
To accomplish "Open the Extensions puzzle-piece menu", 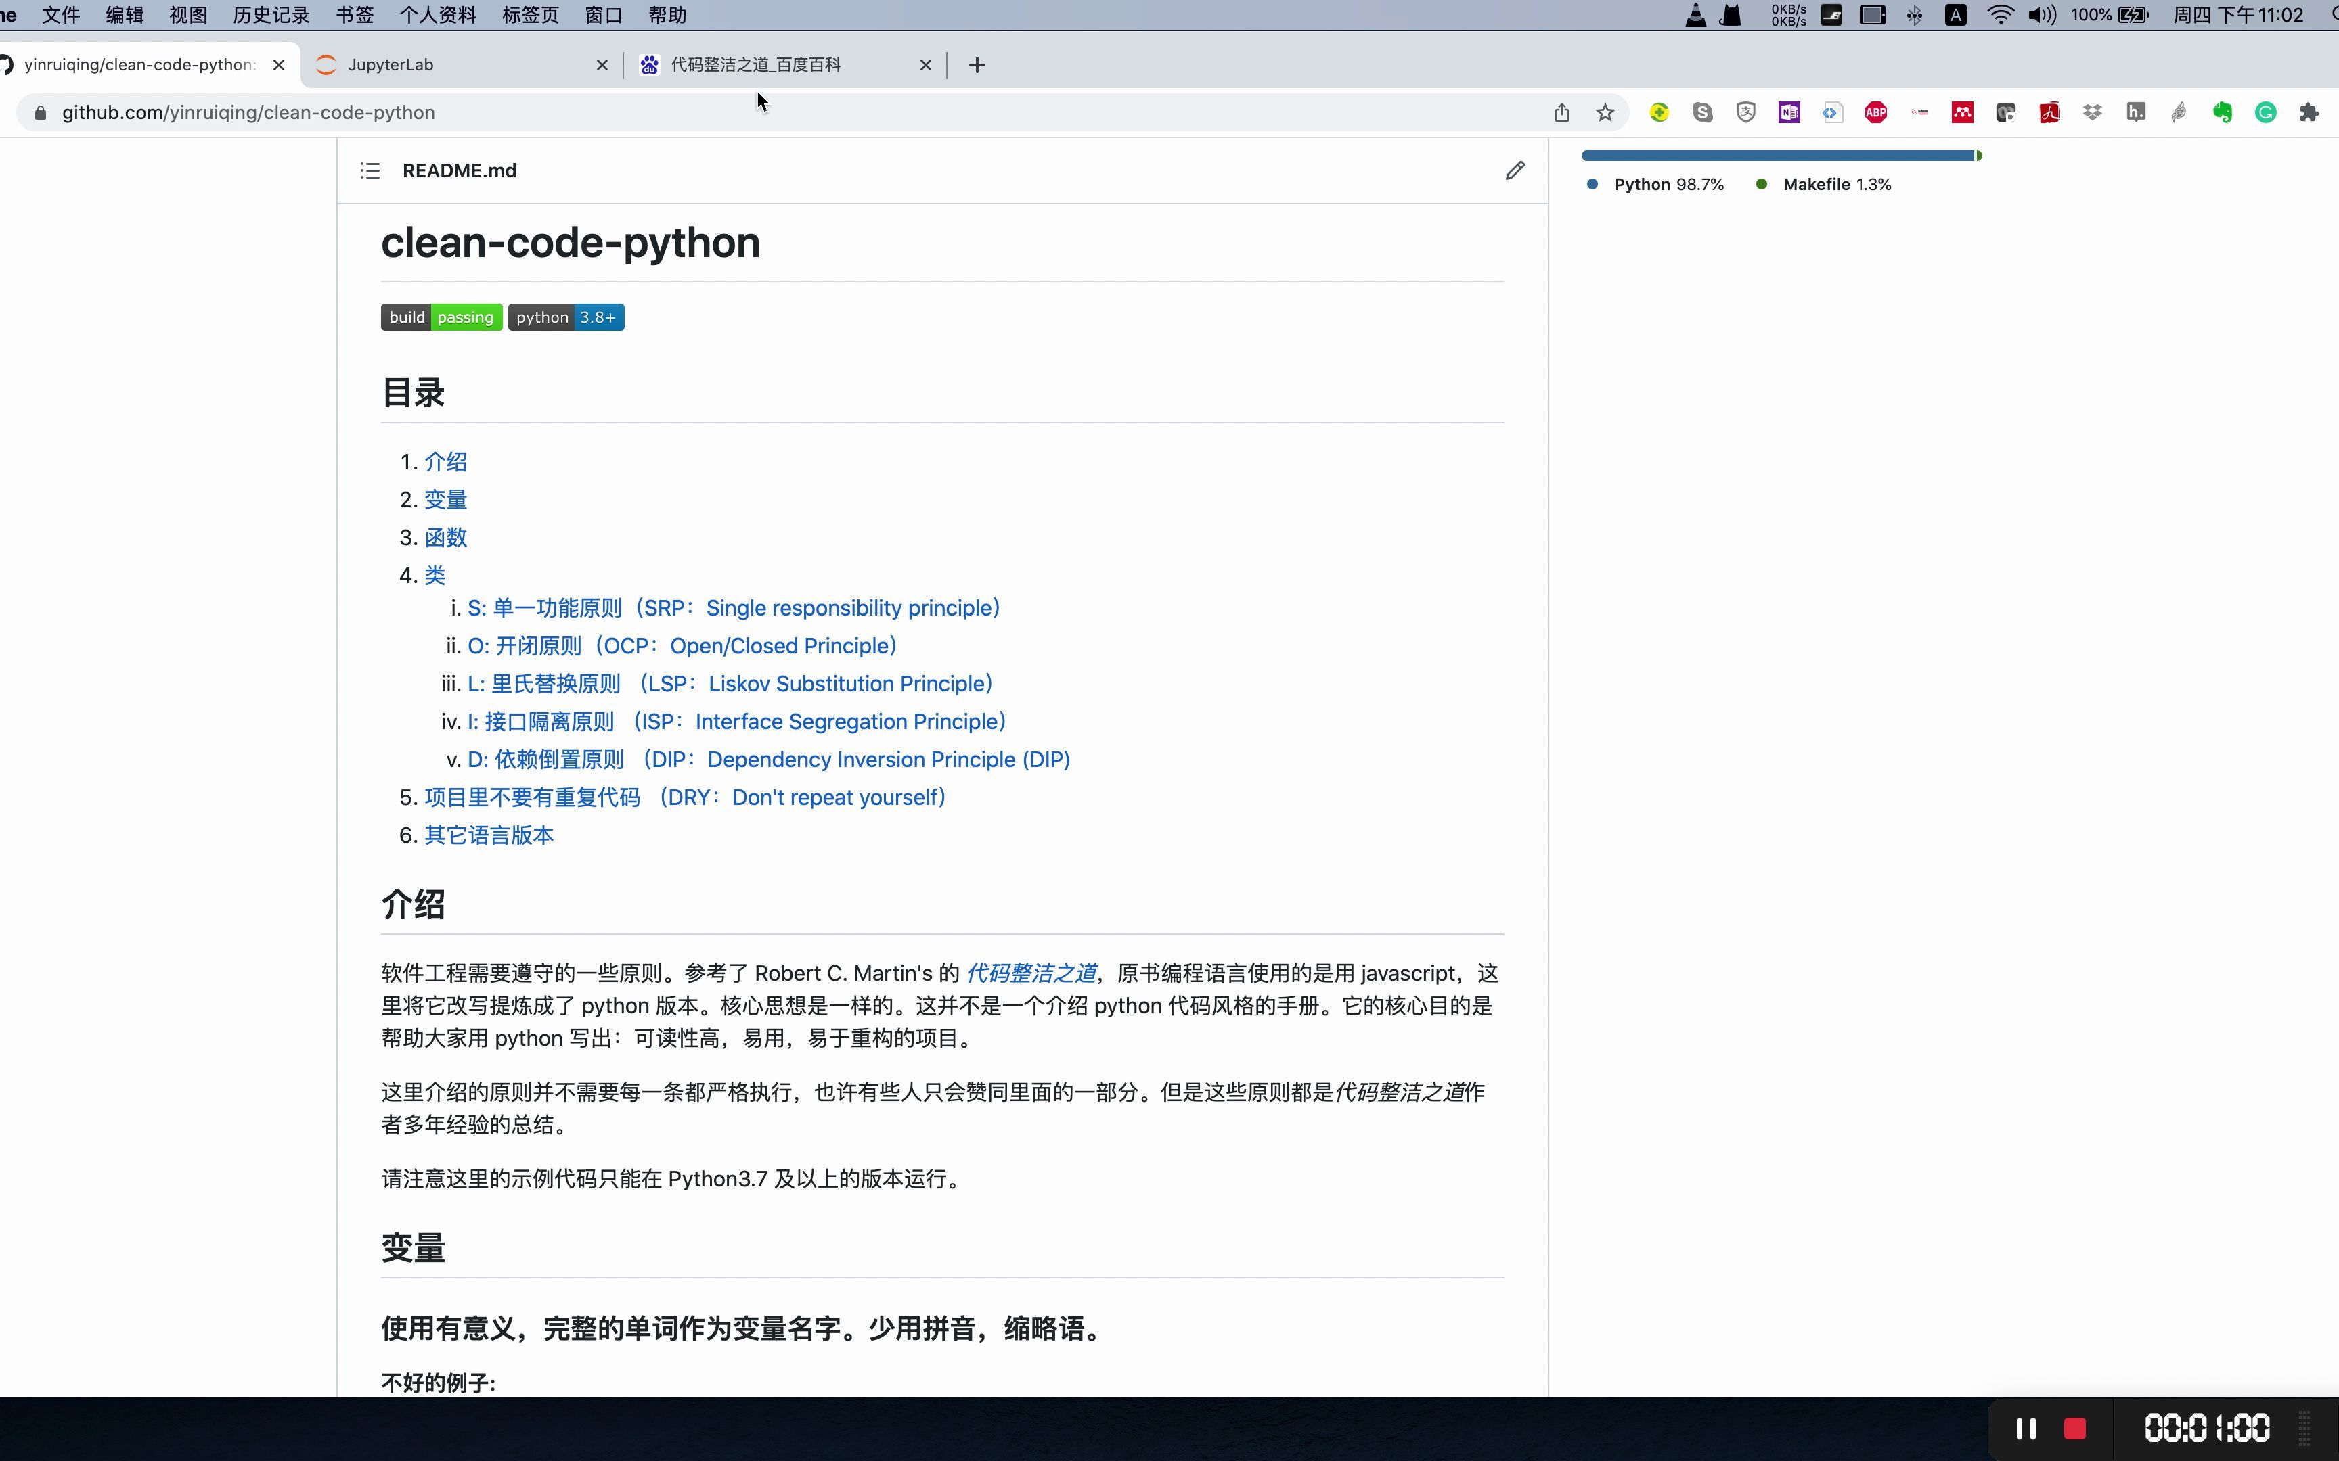I will (2309, 113).
